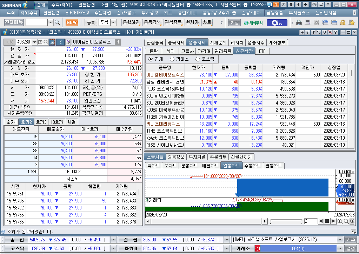The width and height of the screenshot is (359, 254).
Task: Select the 전체 radio button
Action: click(x=151, y=59)
